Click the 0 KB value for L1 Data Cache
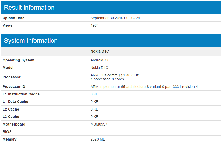The image size is (222, 147). point(94,102)
